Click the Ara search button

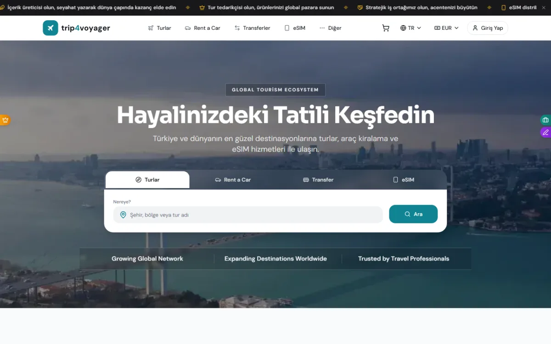click(413, 214)
